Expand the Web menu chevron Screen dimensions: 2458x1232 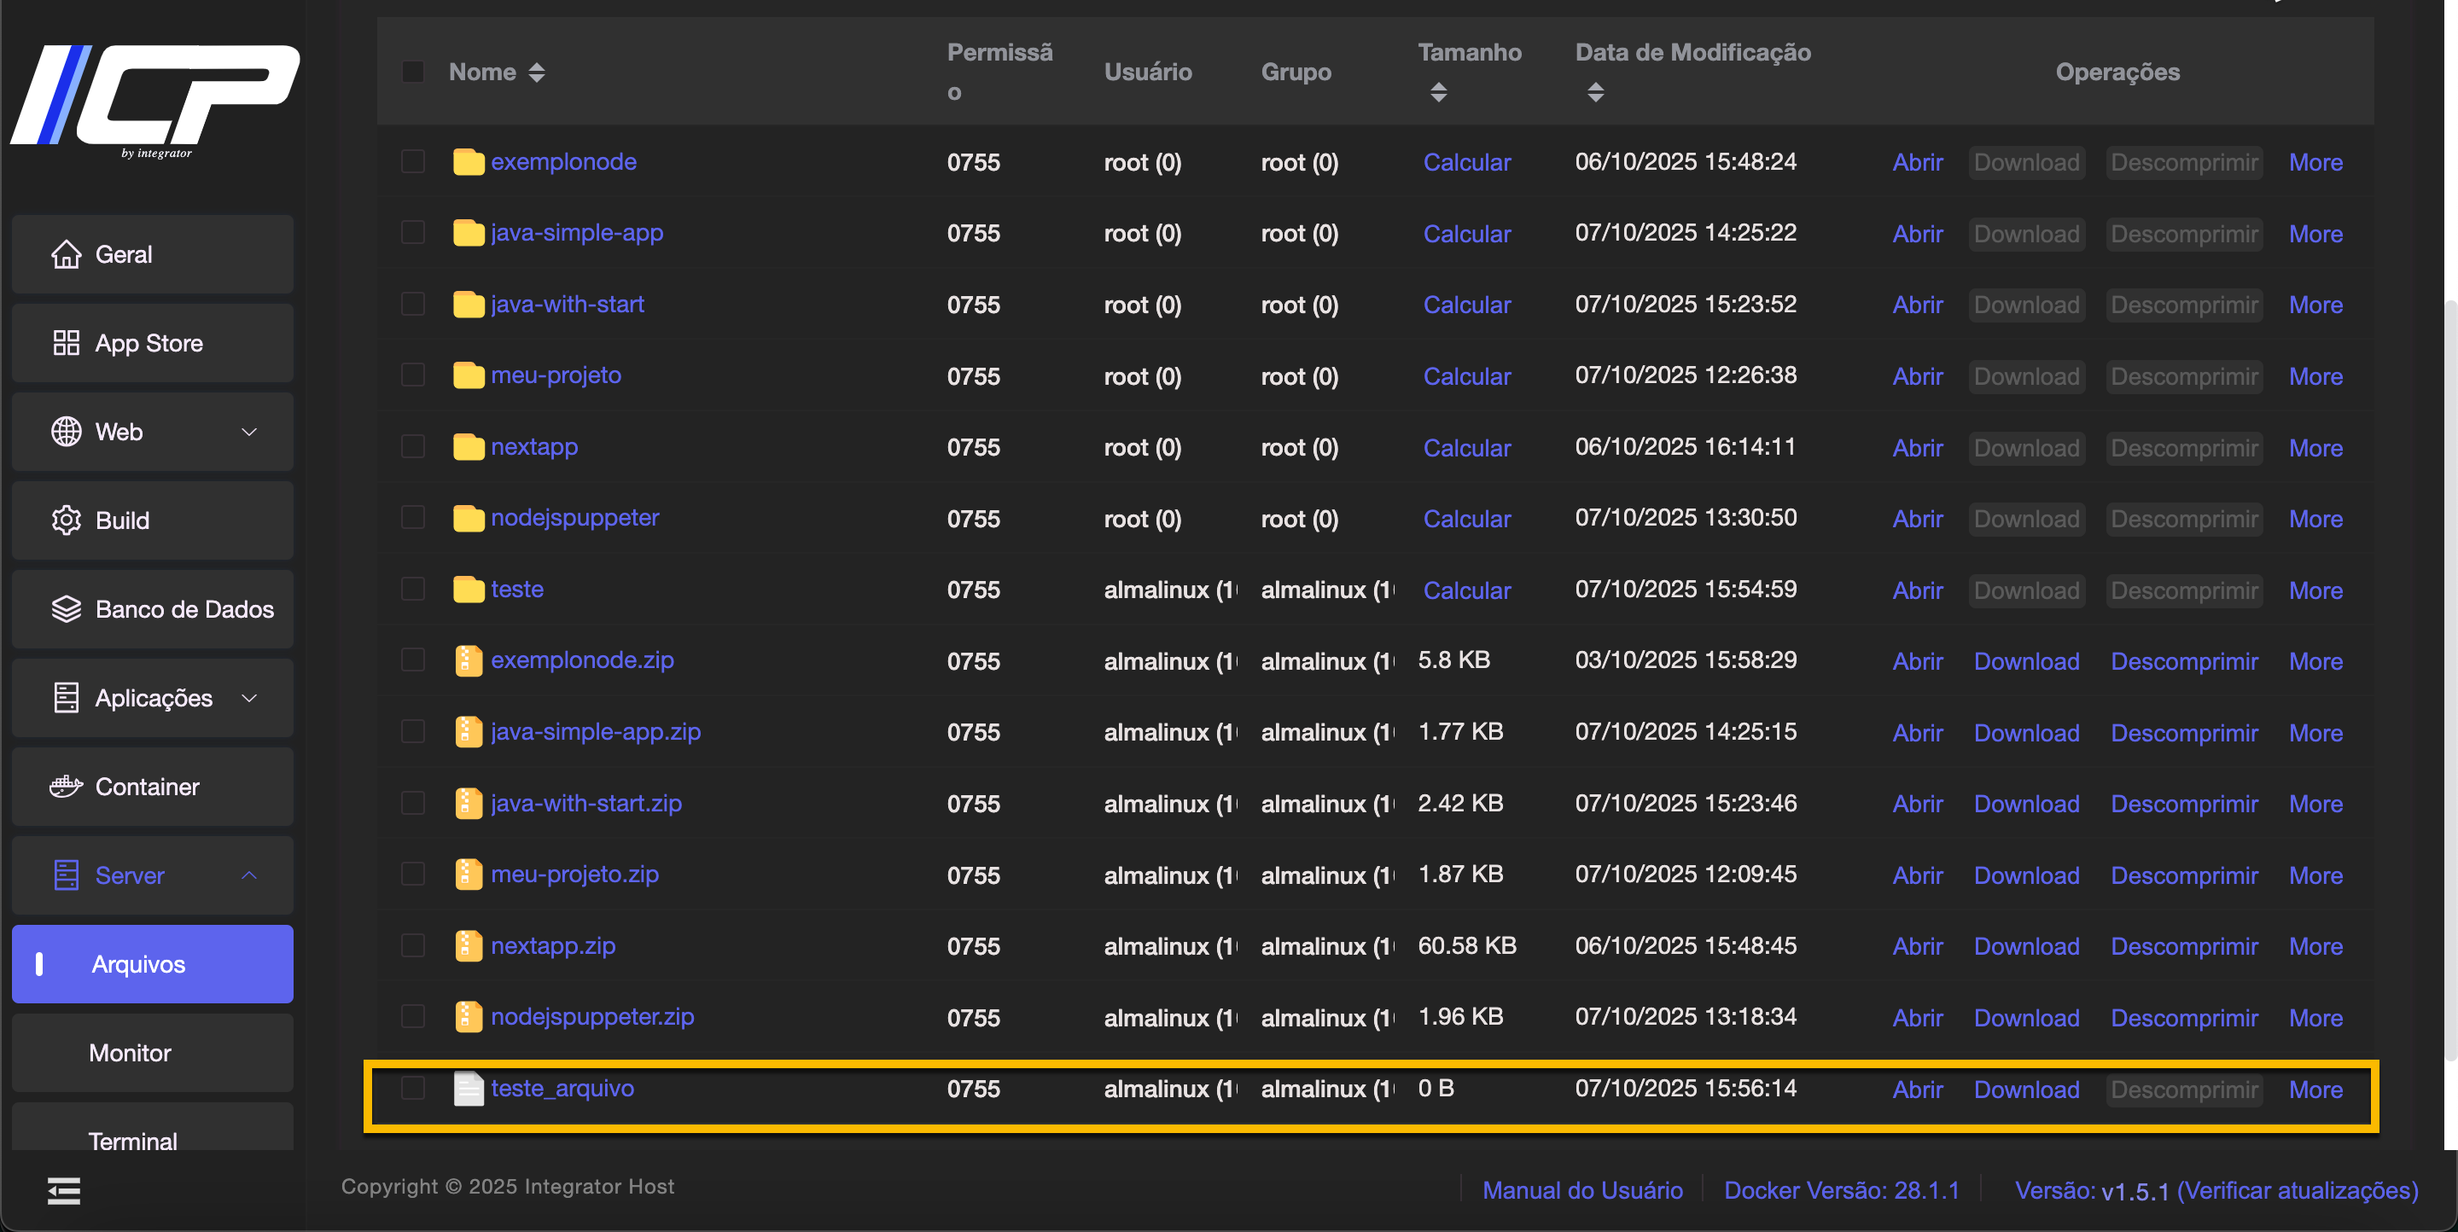coord(249,432)
